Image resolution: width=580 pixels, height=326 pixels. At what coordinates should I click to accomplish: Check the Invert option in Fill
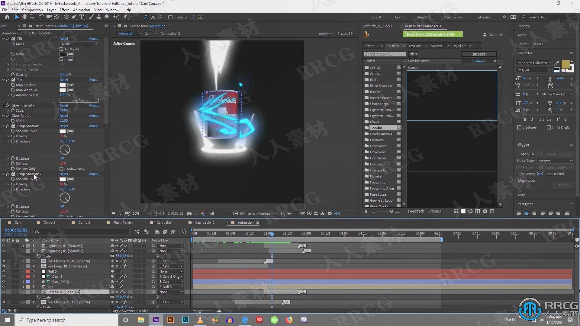click(61, 59)
